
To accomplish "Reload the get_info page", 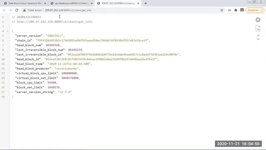I will pyautogui.click(x=17, y=10).
